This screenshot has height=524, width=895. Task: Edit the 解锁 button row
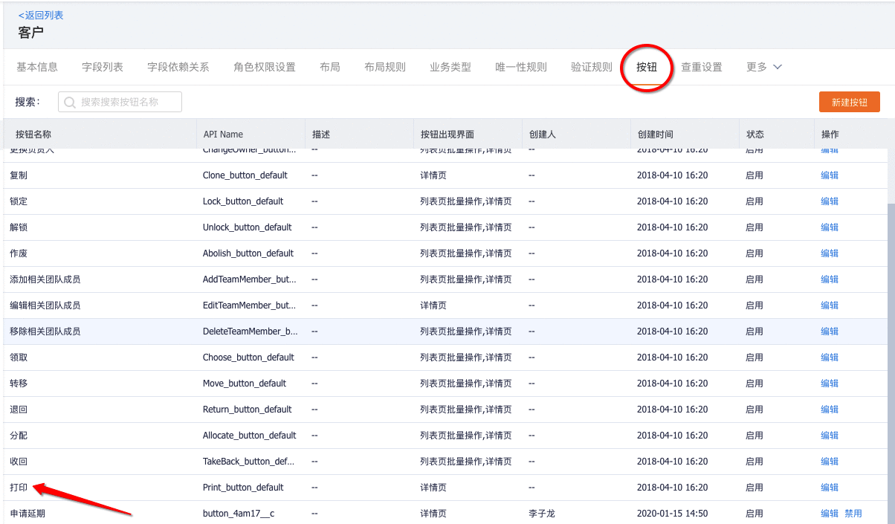click(830, 227)
